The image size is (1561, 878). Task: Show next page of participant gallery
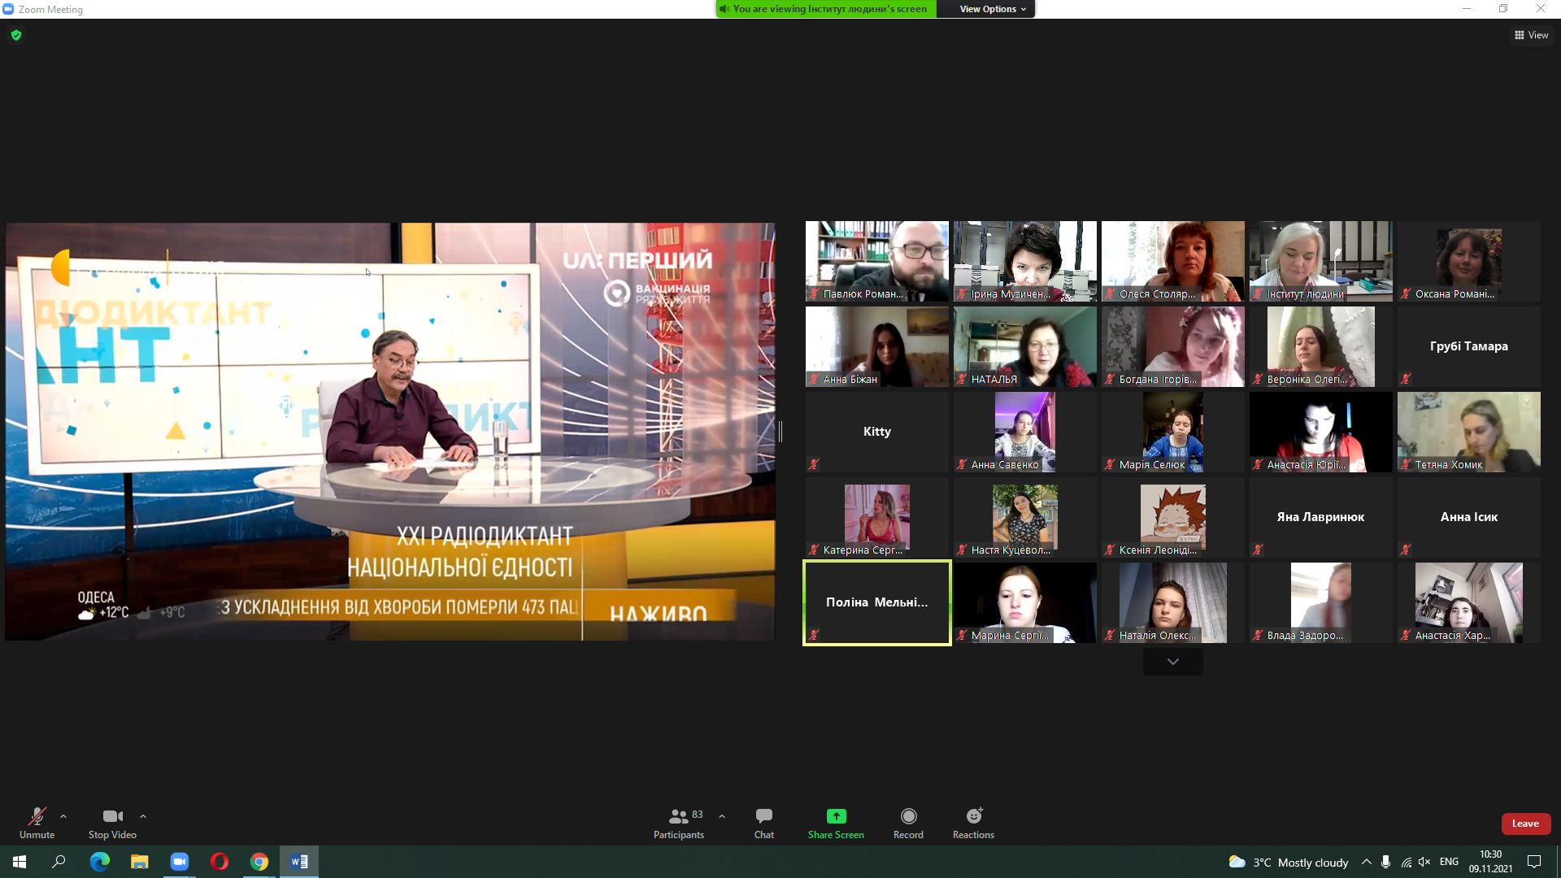(x=1172, y=662)
